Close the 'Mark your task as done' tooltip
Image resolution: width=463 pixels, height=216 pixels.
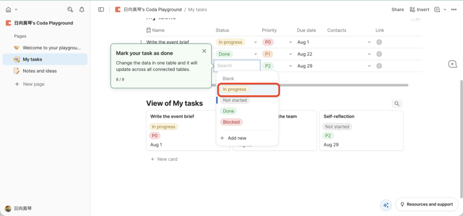[204, 51]
